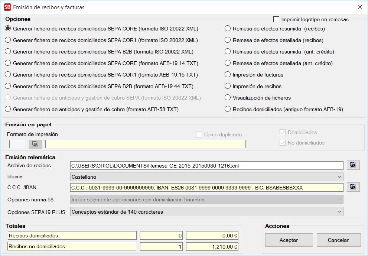Viewport: 368px width, 256px height.
Task: Select SEPA B2B AEB-19.44 TXT option
Action: [x=8, y=86]
